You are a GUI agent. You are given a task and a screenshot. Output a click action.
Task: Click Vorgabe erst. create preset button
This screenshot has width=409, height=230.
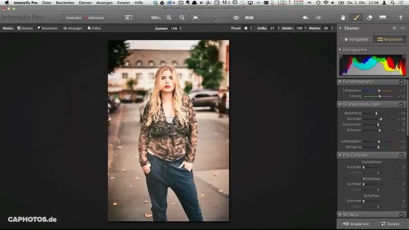(x=356, y=224)
